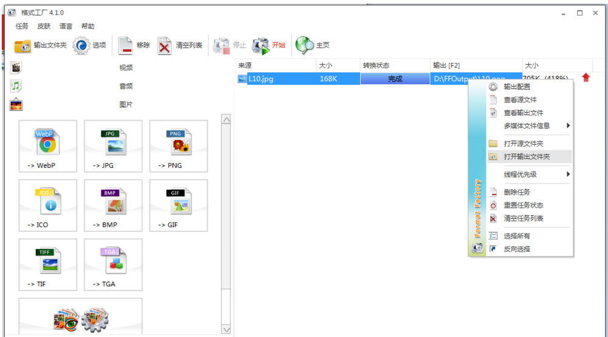Click the L10.jpg file thumbnail icon

242,79
